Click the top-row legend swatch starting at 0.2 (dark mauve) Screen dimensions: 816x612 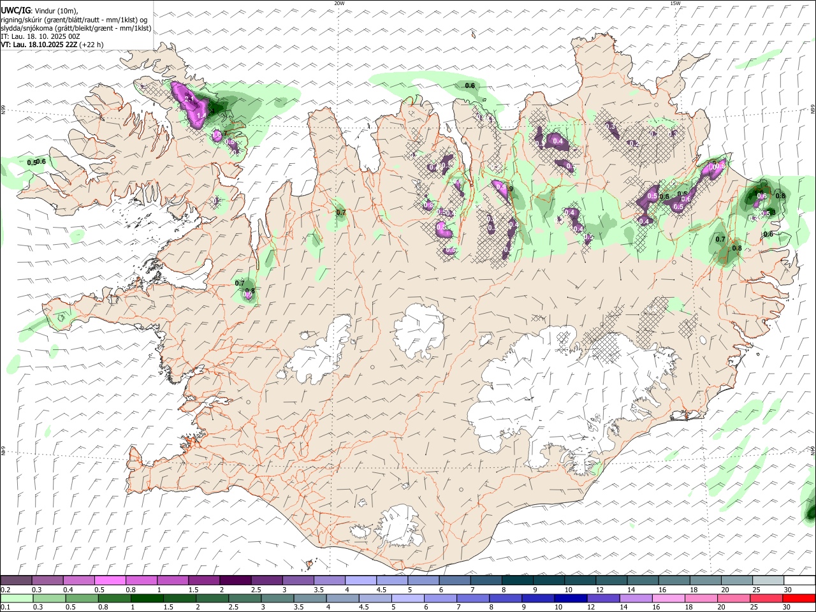[16, 581]
